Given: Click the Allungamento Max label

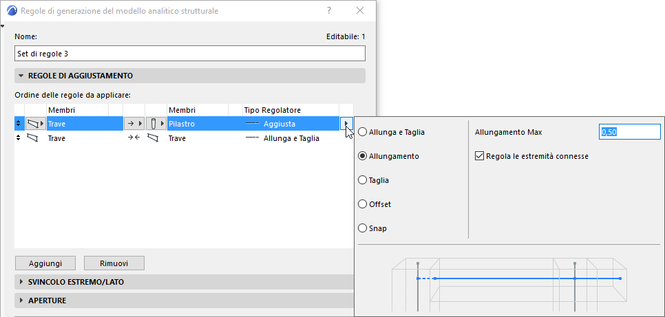Looking at the screenshot, I should tap(509, 132).
